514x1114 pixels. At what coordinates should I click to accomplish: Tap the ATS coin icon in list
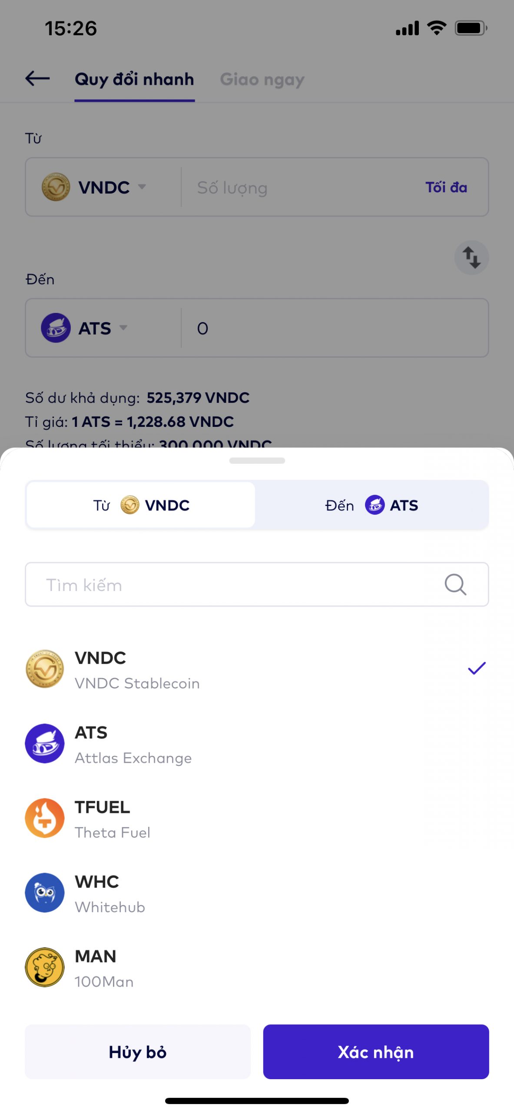pyautogui.click(x=45, y=743)
